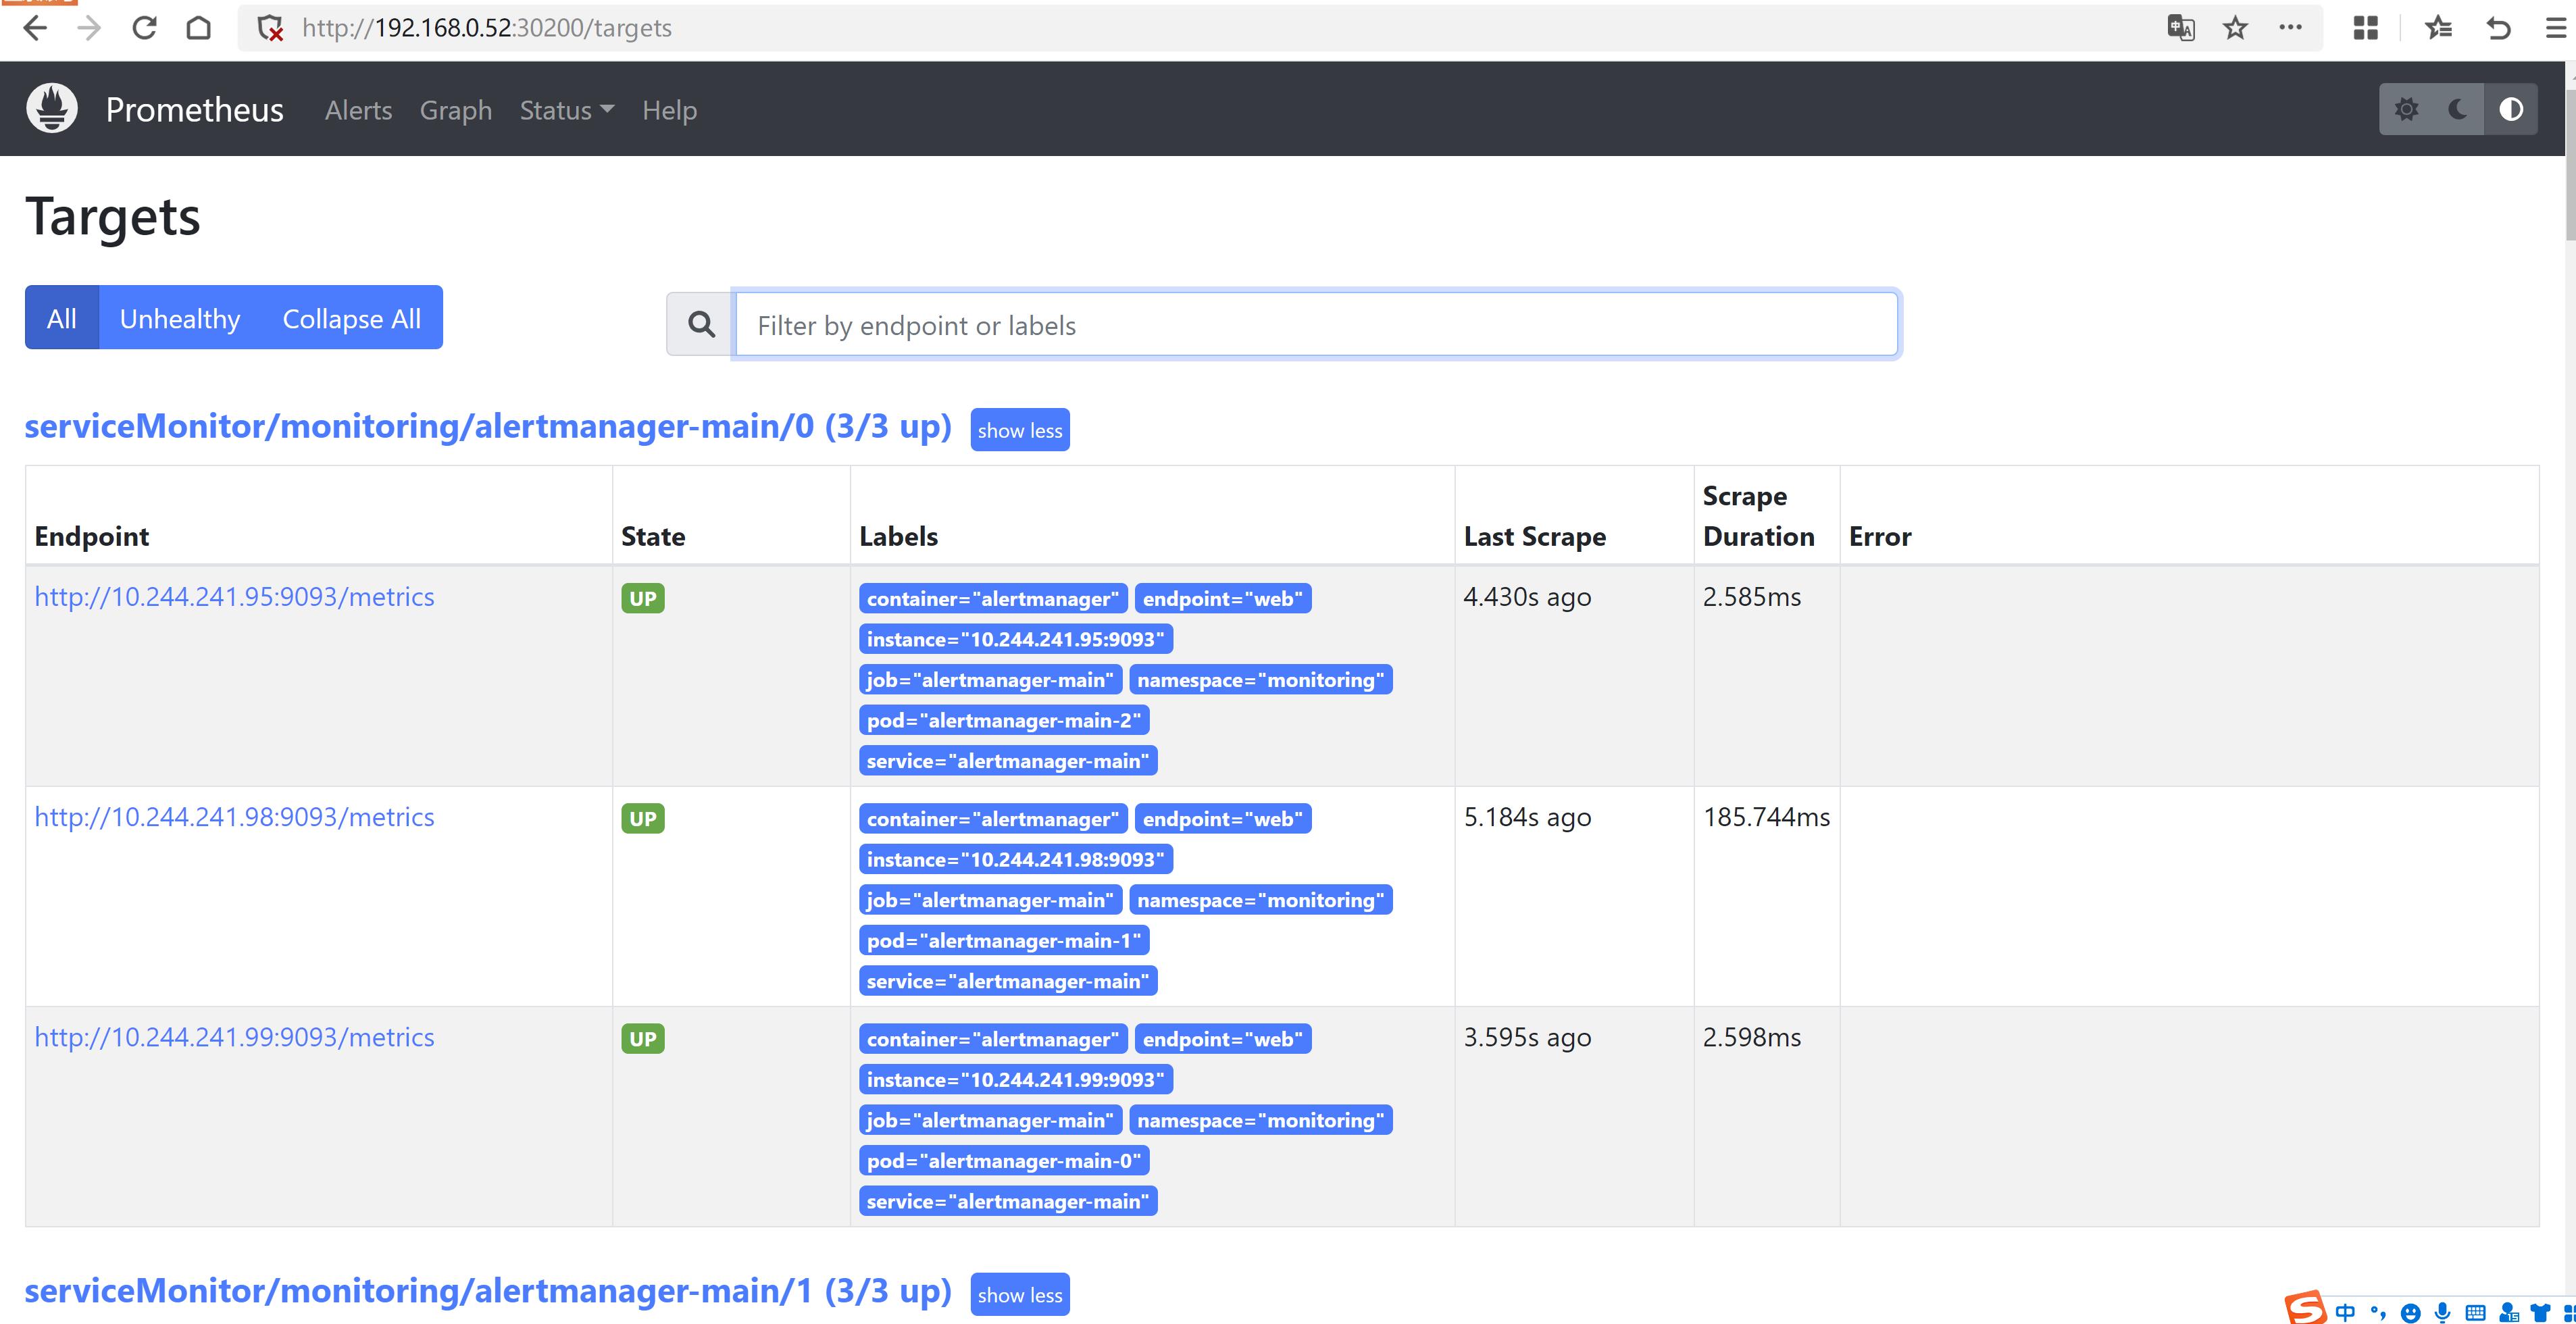The image size is (2576, 1324).
Task: Open the Status dropdown menu
Action: pyautogui.click(x=564, y=108)
